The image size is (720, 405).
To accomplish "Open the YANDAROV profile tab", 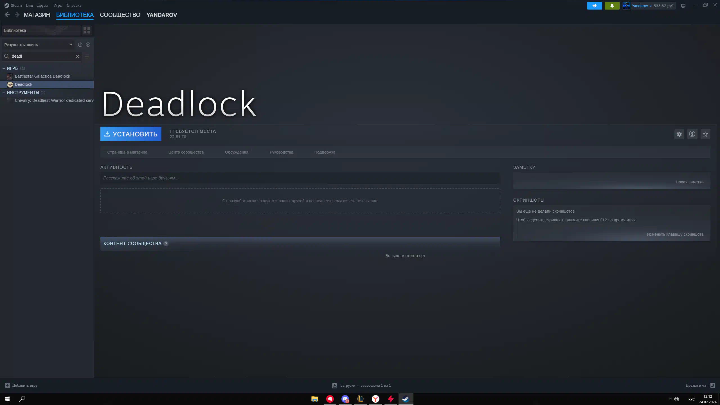I will (x=162, y=15).
